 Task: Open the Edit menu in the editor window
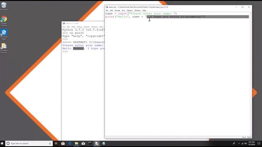(111, 10)
